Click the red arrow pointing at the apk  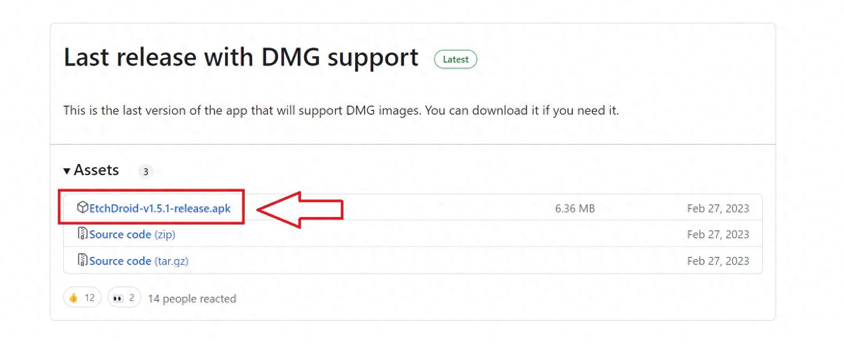pos(300,210)
